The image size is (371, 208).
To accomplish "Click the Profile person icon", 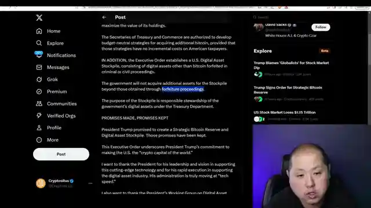I will coord(39,128).
